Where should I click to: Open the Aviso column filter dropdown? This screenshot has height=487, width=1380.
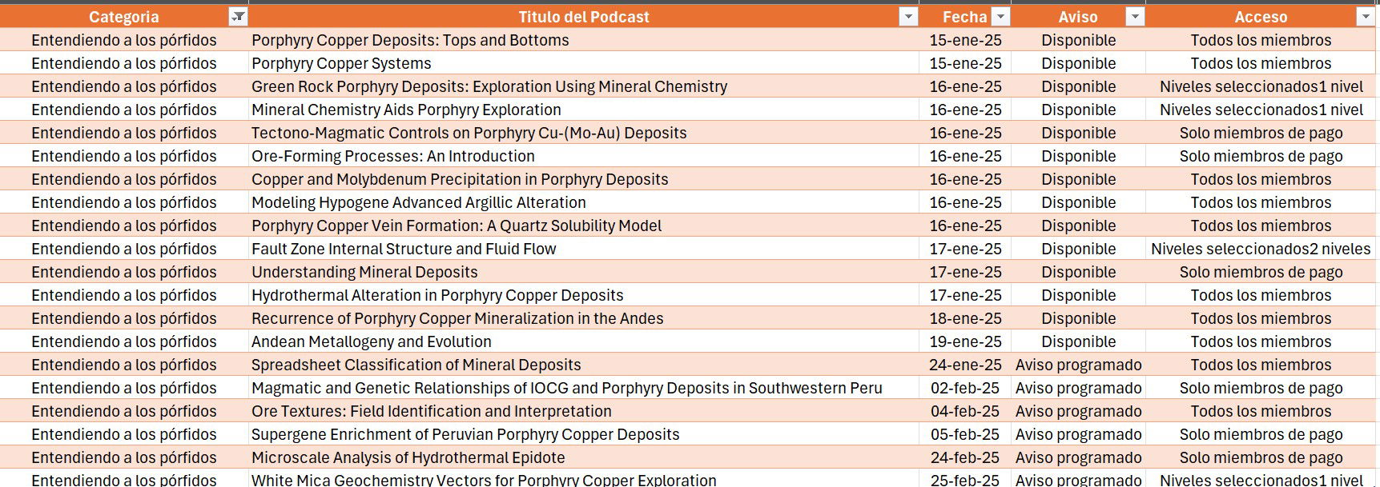(x=1135, y=17)
